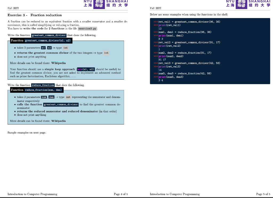Click 'Page 4 of 5' in the footer
The height and width of the screenshot is (198, 273).
[121, 194]
